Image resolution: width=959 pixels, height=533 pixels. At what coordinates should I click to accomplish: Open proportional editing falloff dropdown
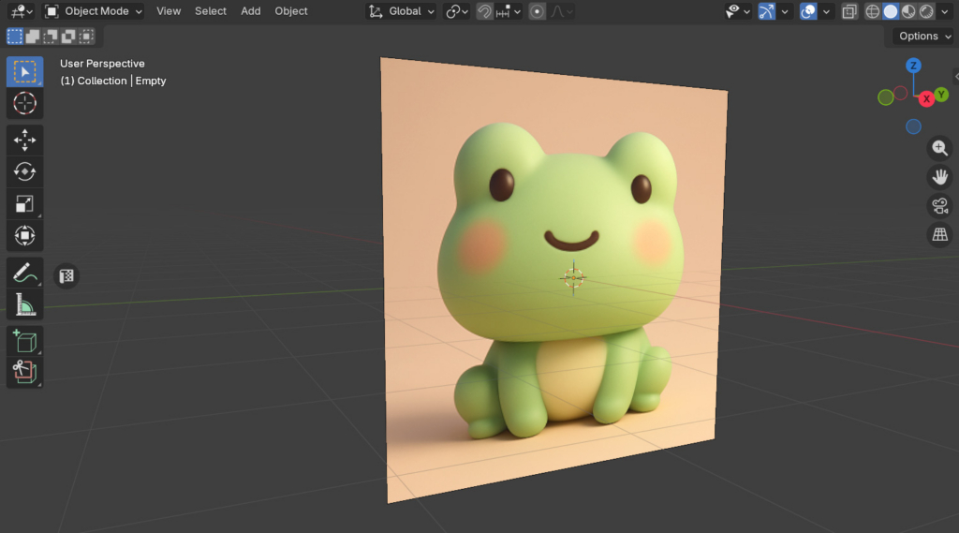click(x=561, y=11)
